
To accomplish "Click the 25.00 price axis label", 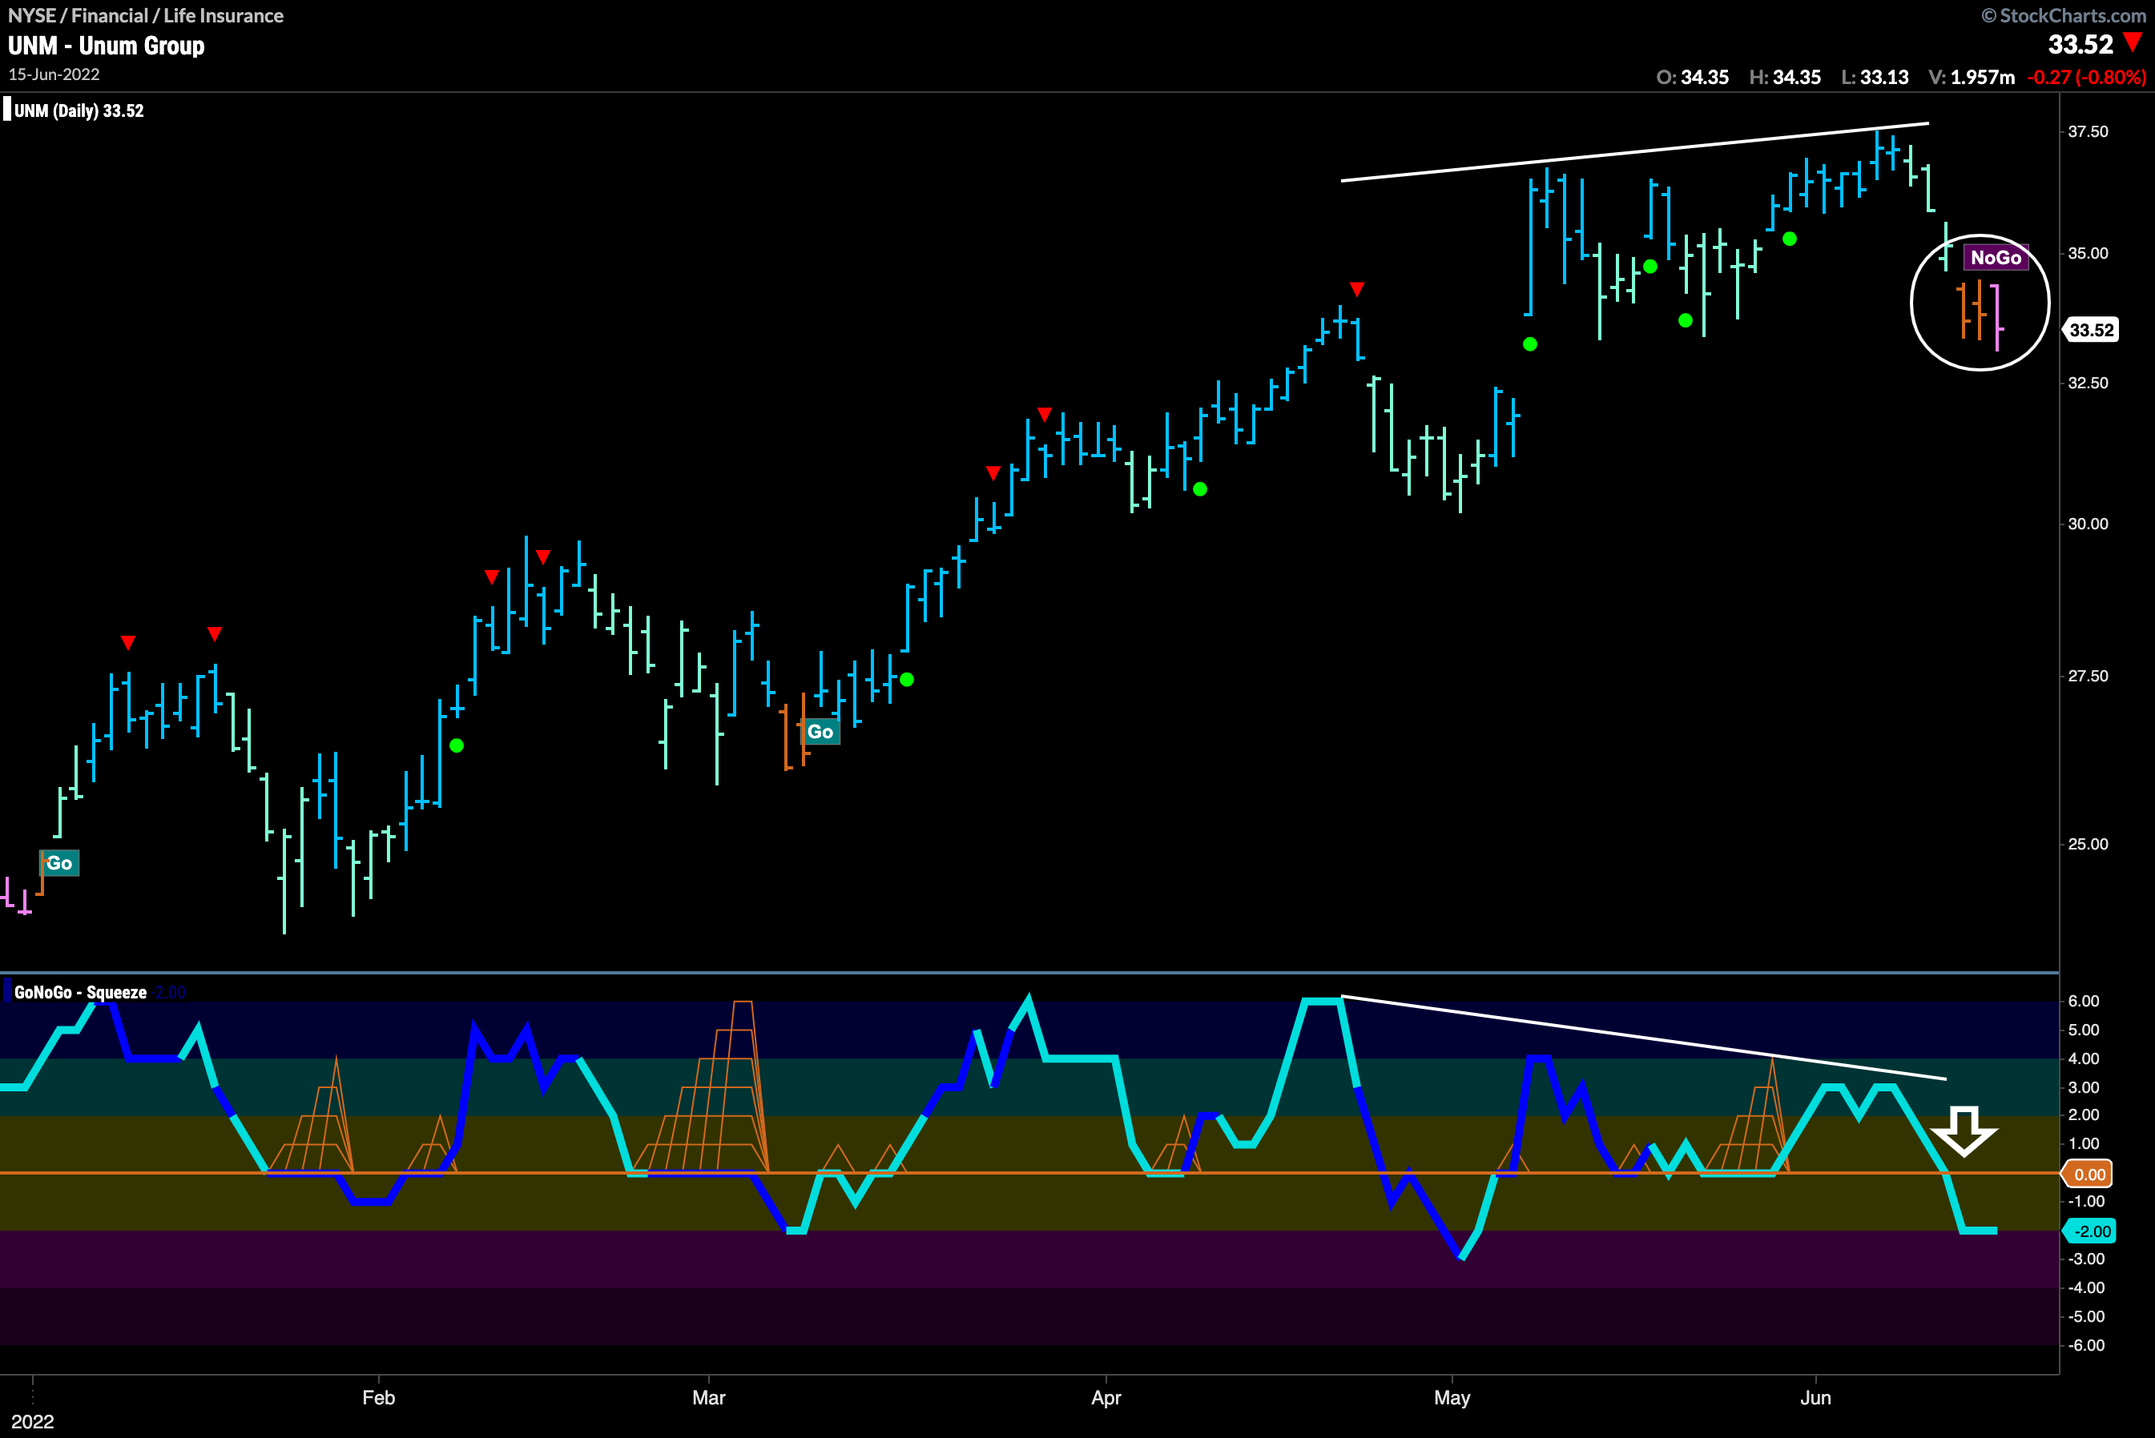I will (x=2088, y=844).
